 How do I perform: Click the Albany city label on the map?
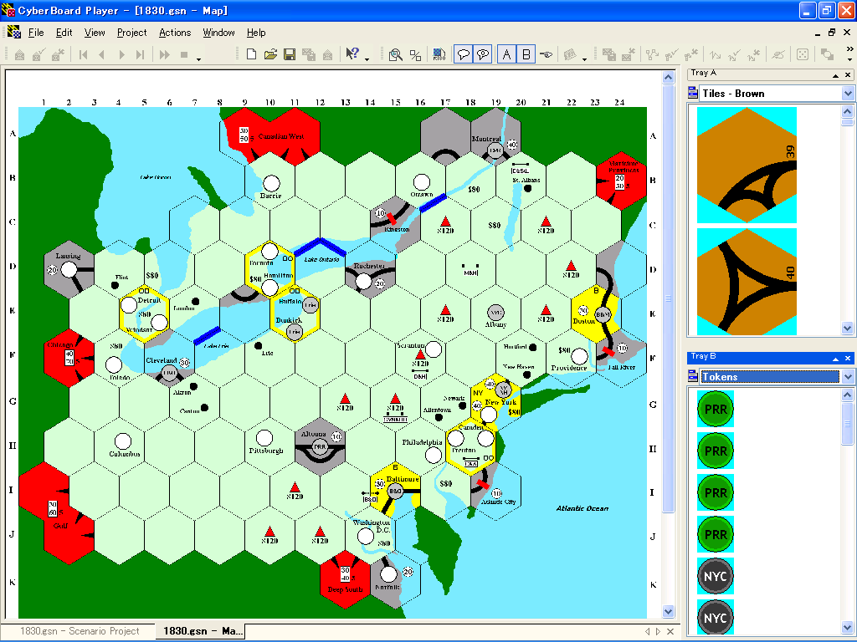point(495,324)
